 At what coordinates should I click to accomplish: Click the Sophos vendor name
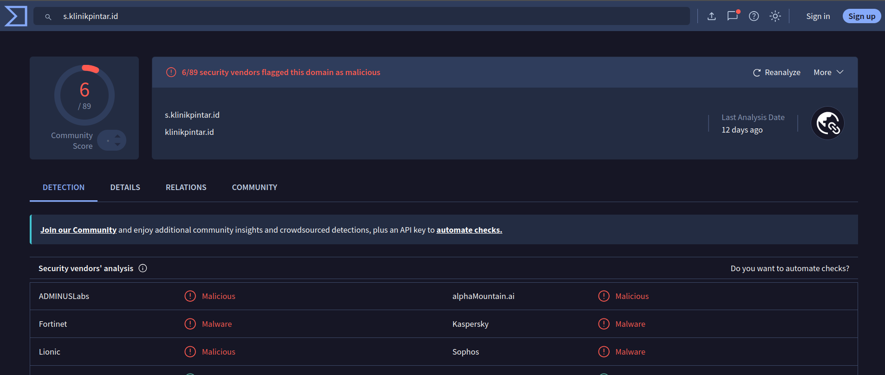pyautogui.click(x=466, y=352)
